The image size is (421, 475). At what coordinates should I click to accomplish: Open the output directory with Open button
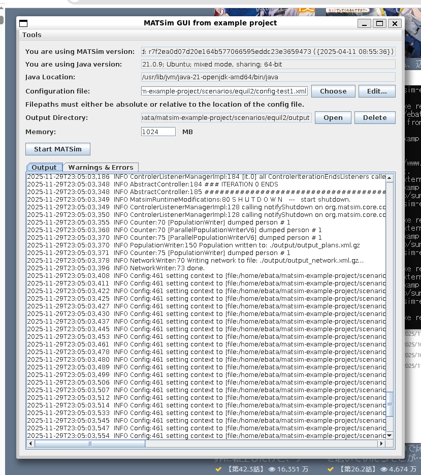coord(333,118)
